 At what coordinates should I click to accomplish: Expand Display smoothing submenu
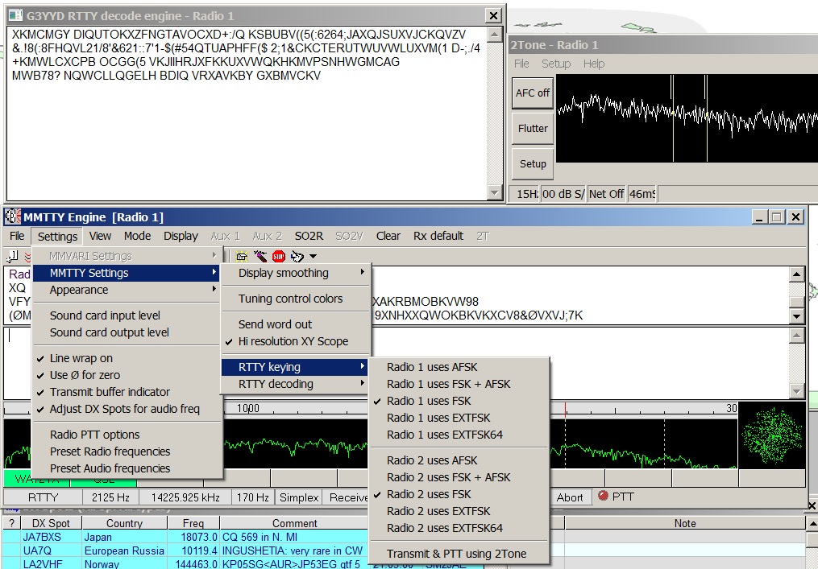[x=297, y=273]
